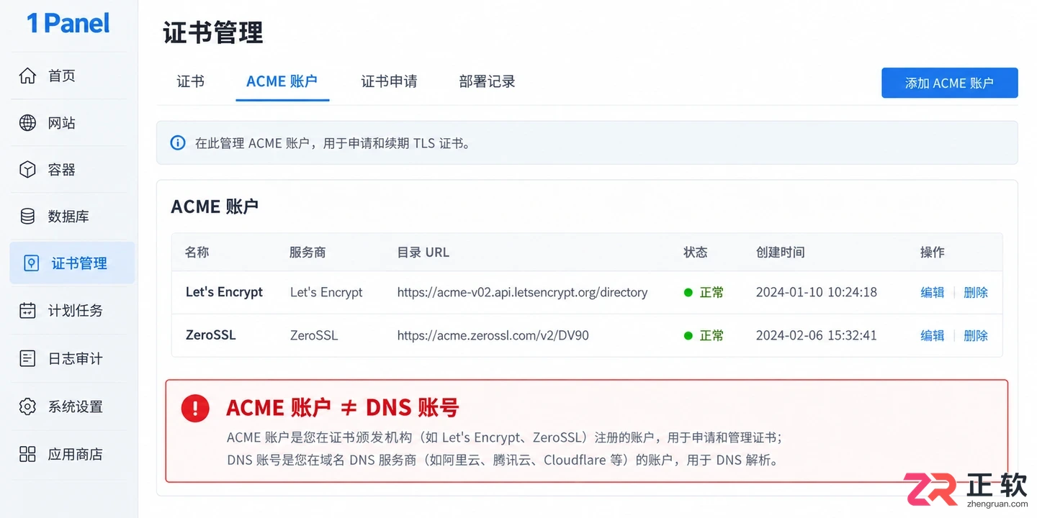Click the 操作 column header
1037x518 pixels.
932,253
